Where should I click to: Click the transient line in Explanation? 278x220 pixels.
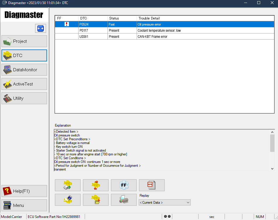point(60,169)
